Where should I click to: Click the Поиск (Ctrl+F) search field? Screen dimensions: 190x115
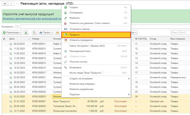[x=180, y=33]
